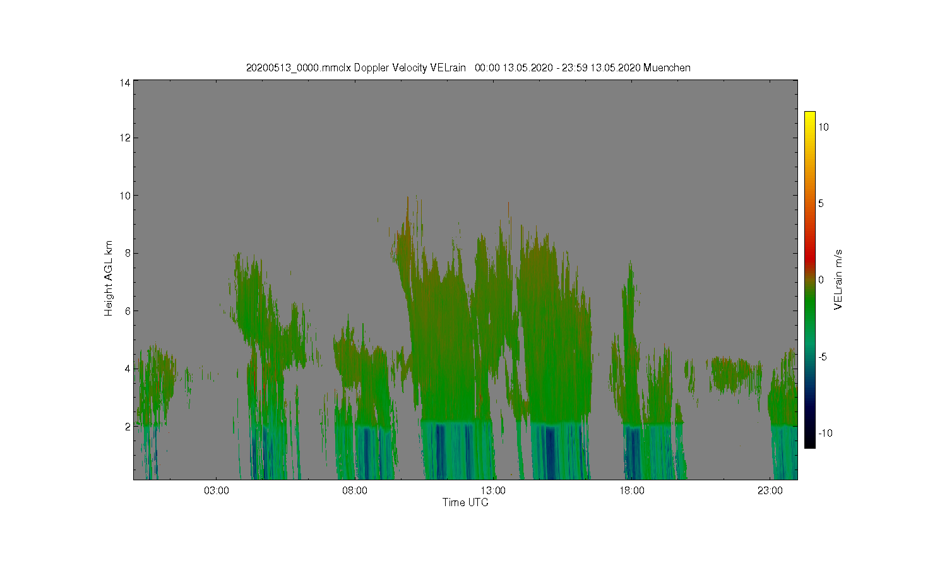The height and width of the screenshot is (568, 947).
Task: Click the black bottom of the colorbar
Action: coord(810,441)
